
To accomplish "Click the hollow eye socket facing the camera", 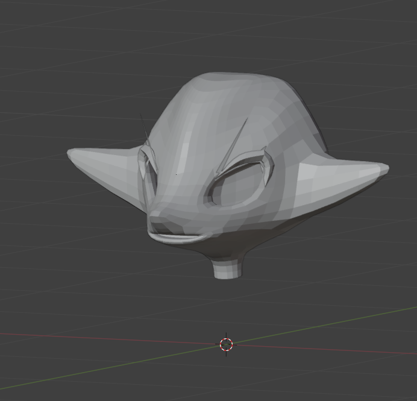I will (237, 183).
